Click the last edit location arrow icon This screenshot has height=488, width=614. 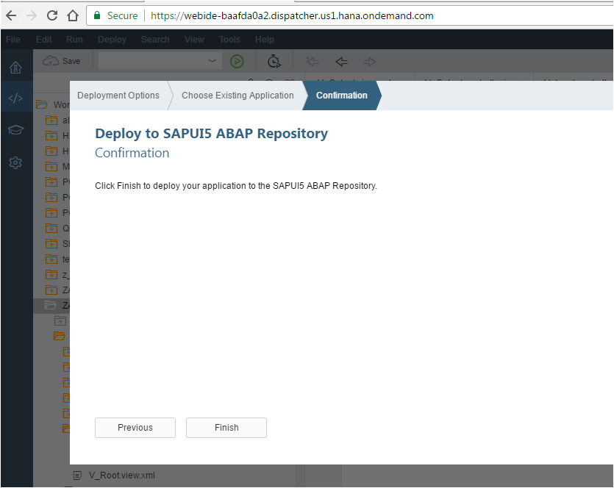pyautogui.click(x=312, y=62)
